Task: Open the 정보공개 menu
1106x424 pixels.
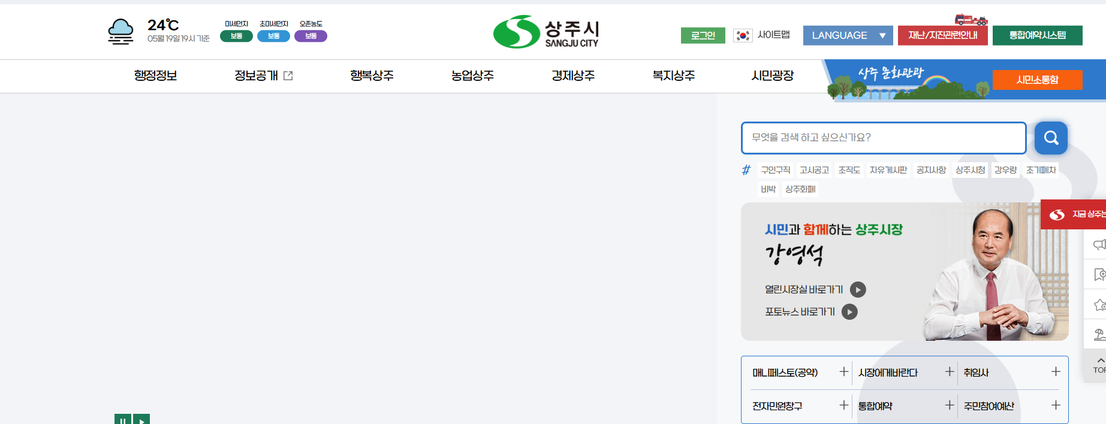Action: [256, 75]
